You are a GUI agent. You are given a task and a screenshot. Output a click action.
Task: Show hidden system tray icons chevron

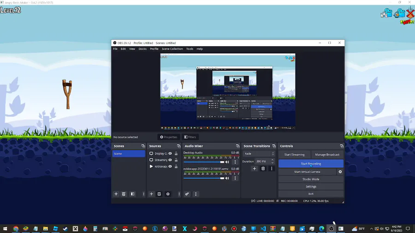371,228
